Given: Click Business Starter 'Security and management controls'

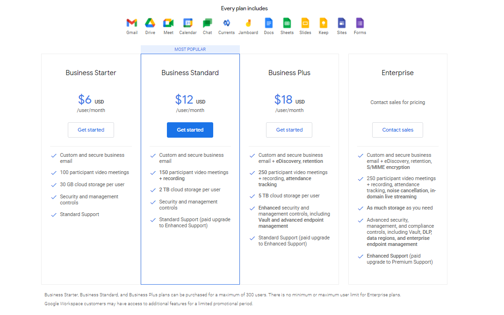Looking at the screenshot, I should click(x=89, y=200).
